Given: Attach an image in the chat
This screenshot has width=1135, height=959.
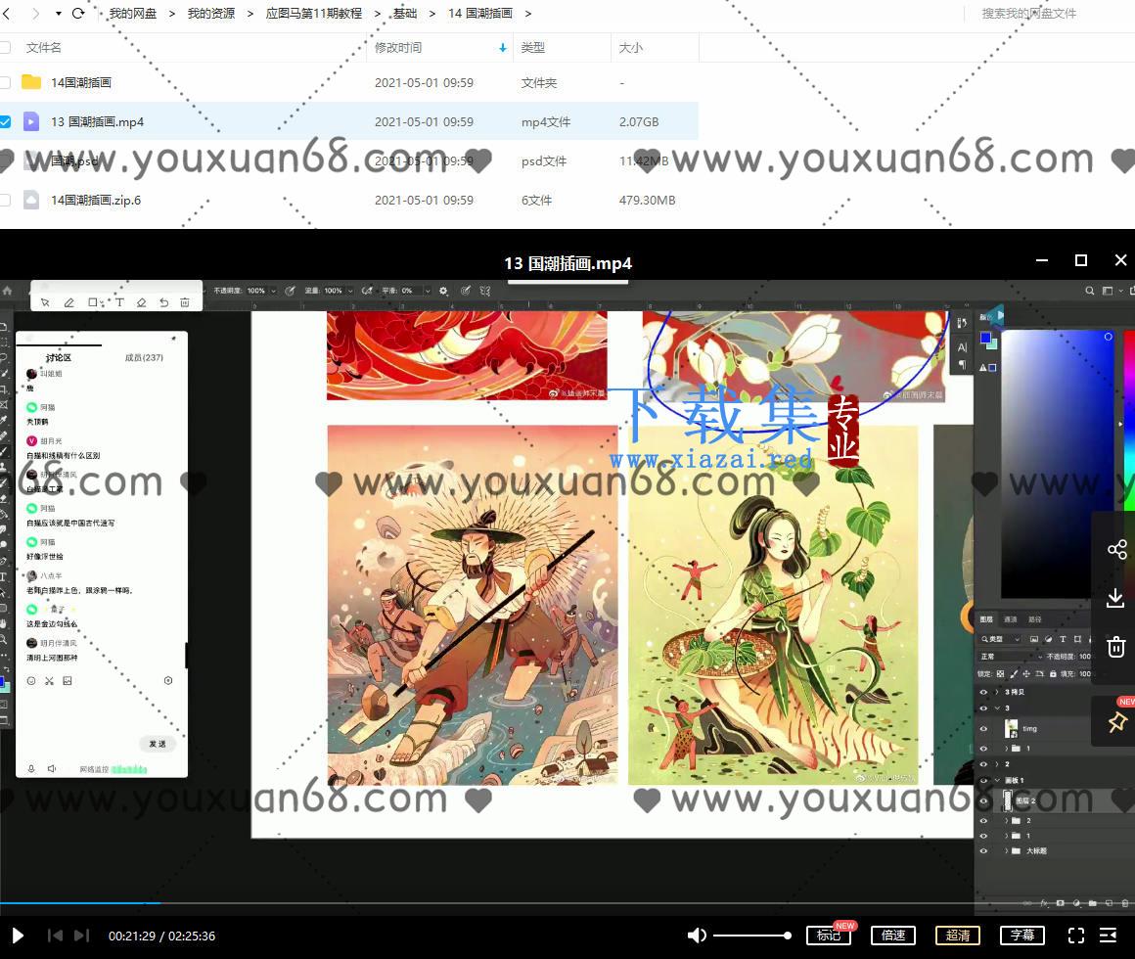Looking at the screenshot, I should [x=68, y=680].
